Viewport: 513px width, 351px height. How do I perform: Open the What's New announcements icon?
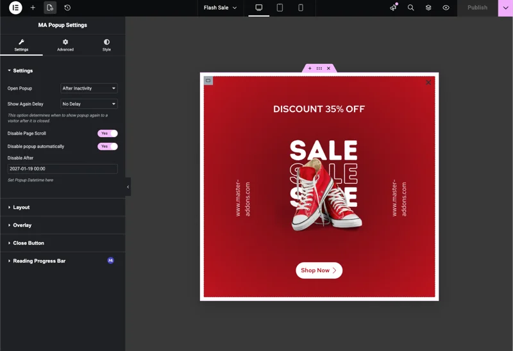pyautogui.click(x=394, y=8)
